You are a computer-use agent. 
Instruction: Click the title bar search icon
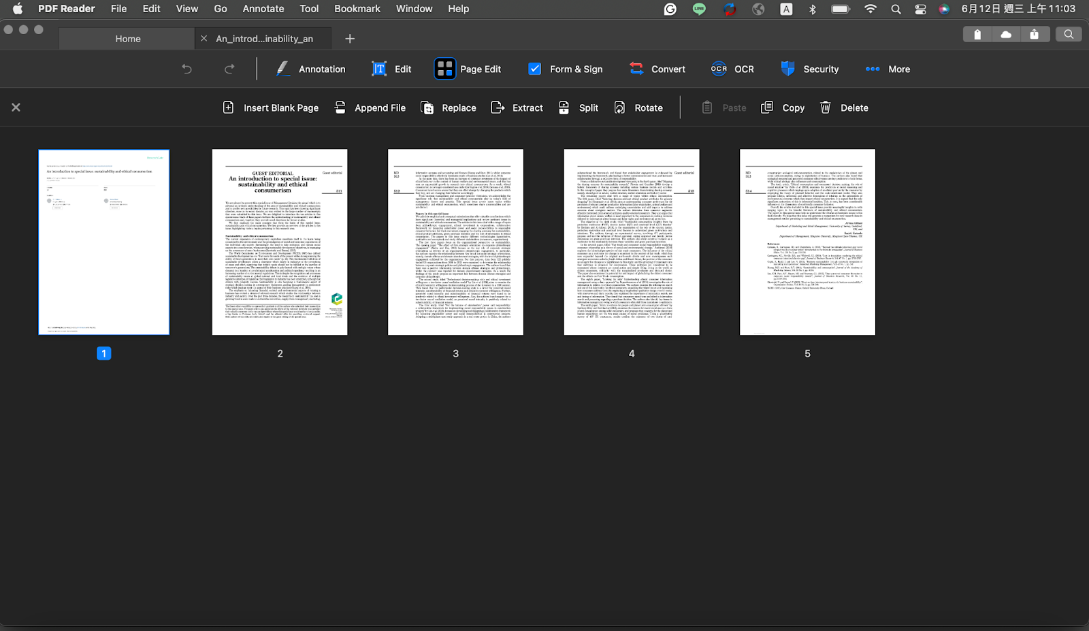[x=1069, y=34]
